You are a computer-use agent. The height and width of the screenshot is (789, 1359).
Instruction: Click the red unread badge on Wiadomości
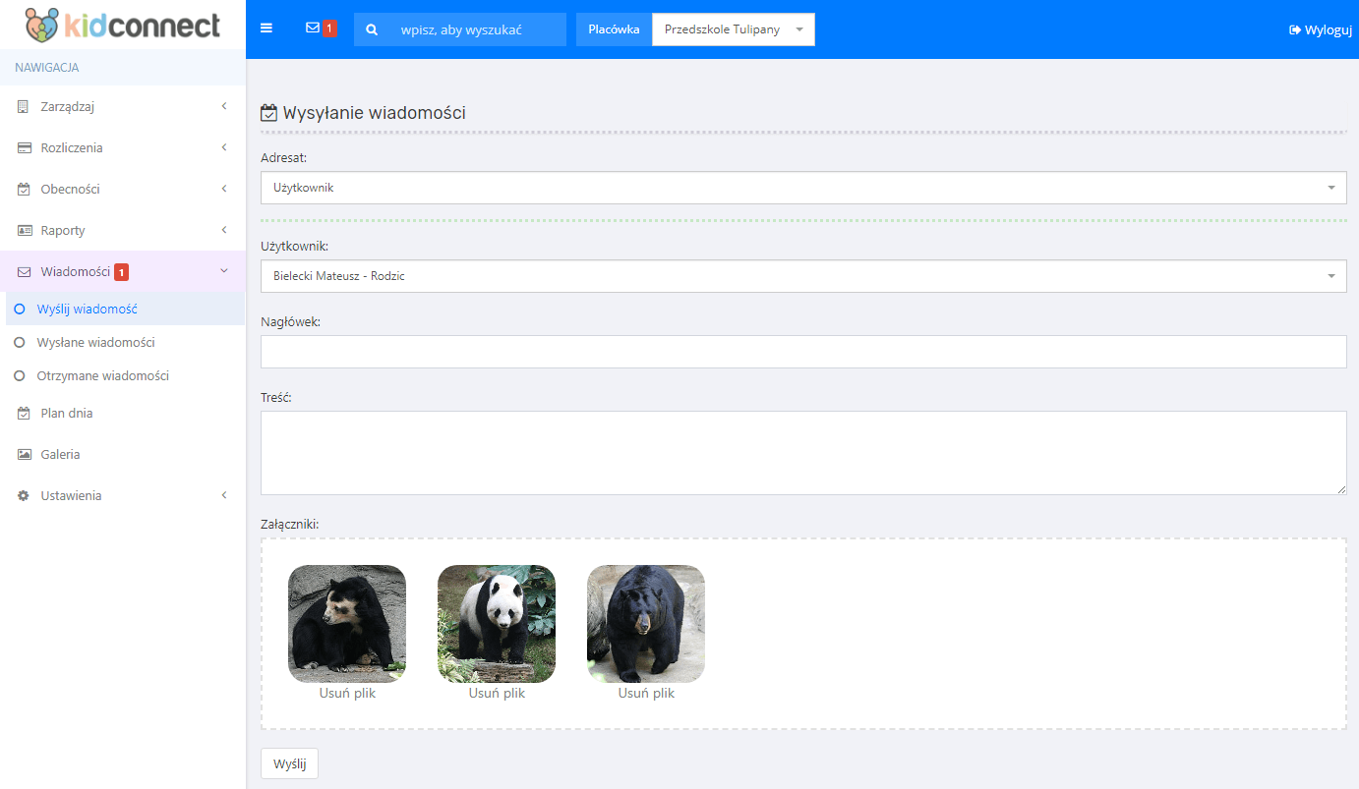[121, 272]
